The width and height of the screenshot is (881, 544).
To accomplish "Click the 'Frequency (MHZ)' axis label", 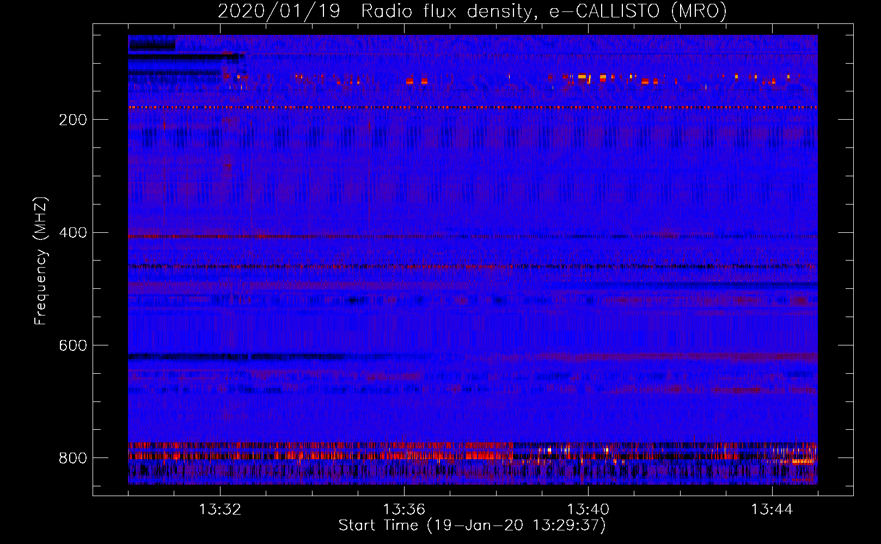I will 41,261.
